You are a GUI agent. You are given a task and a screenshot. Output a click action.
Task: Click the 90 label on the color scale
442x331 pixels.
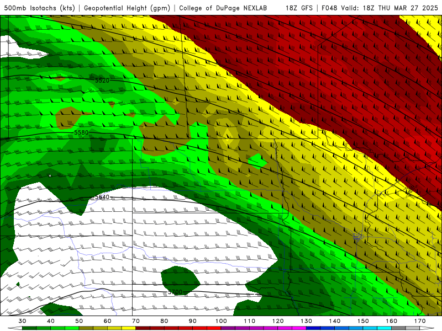point(193,321)
